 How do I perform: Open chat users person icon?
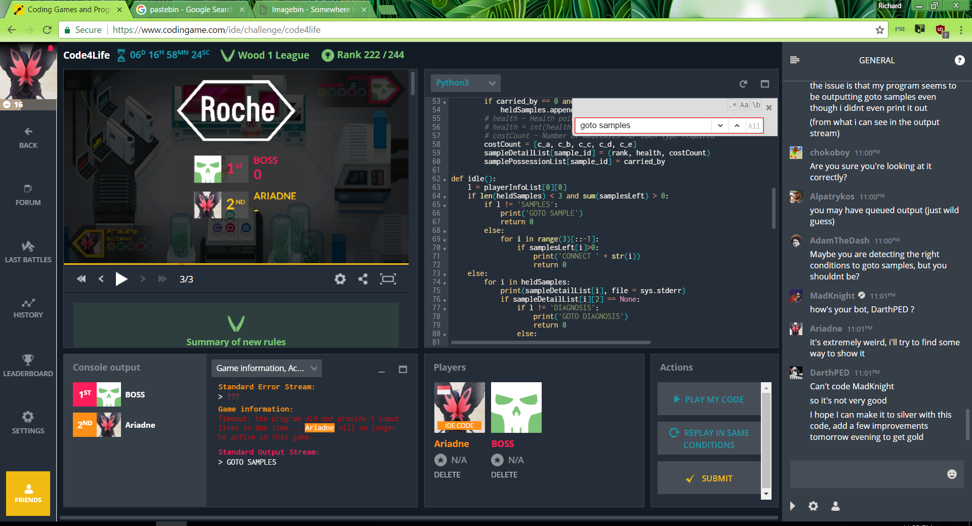835,506
